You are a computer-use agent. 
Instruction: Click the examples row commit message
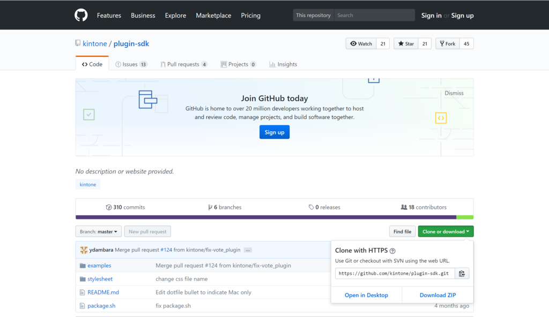(224, 266)
